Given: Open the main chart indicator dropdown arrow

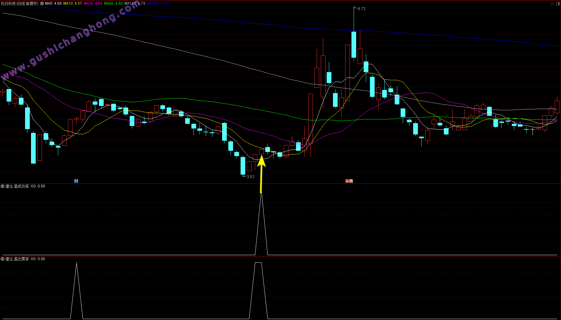Looking at the screenshot, I should [x=42, y=3].
